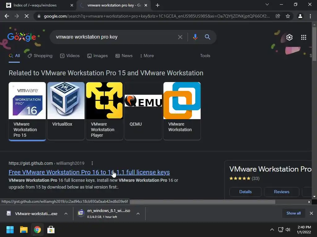Click the gist.github.com result URL

click(46, 163)
